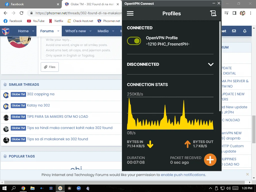Screen dimensions: 256x192
Task: Click the 1:20 PM taskbar clock
Action: pos(247,188)
